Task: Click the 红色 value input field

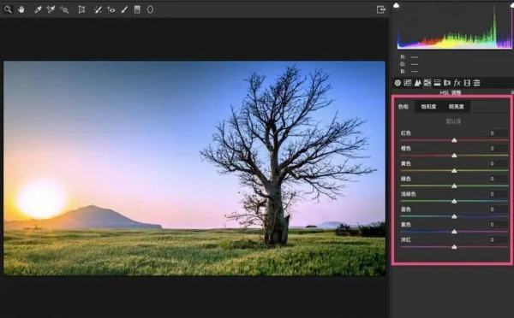Action: pyautogui.click(x=497, y=133)
